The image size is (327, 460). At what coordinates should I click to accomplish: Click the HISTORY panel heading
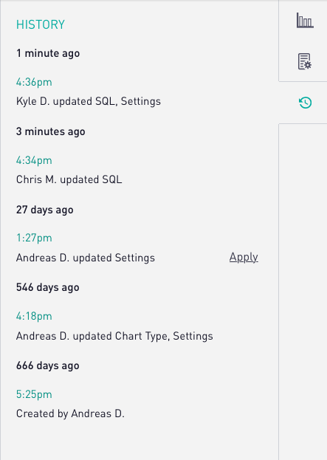41,24
